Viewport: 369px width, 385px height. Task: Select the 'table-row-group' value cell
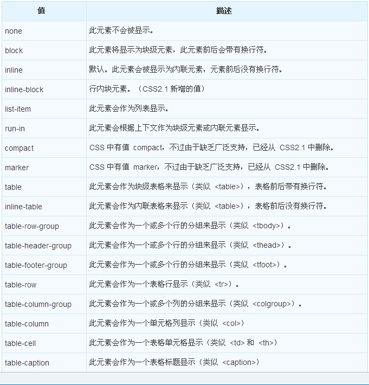tap(32, 226)
